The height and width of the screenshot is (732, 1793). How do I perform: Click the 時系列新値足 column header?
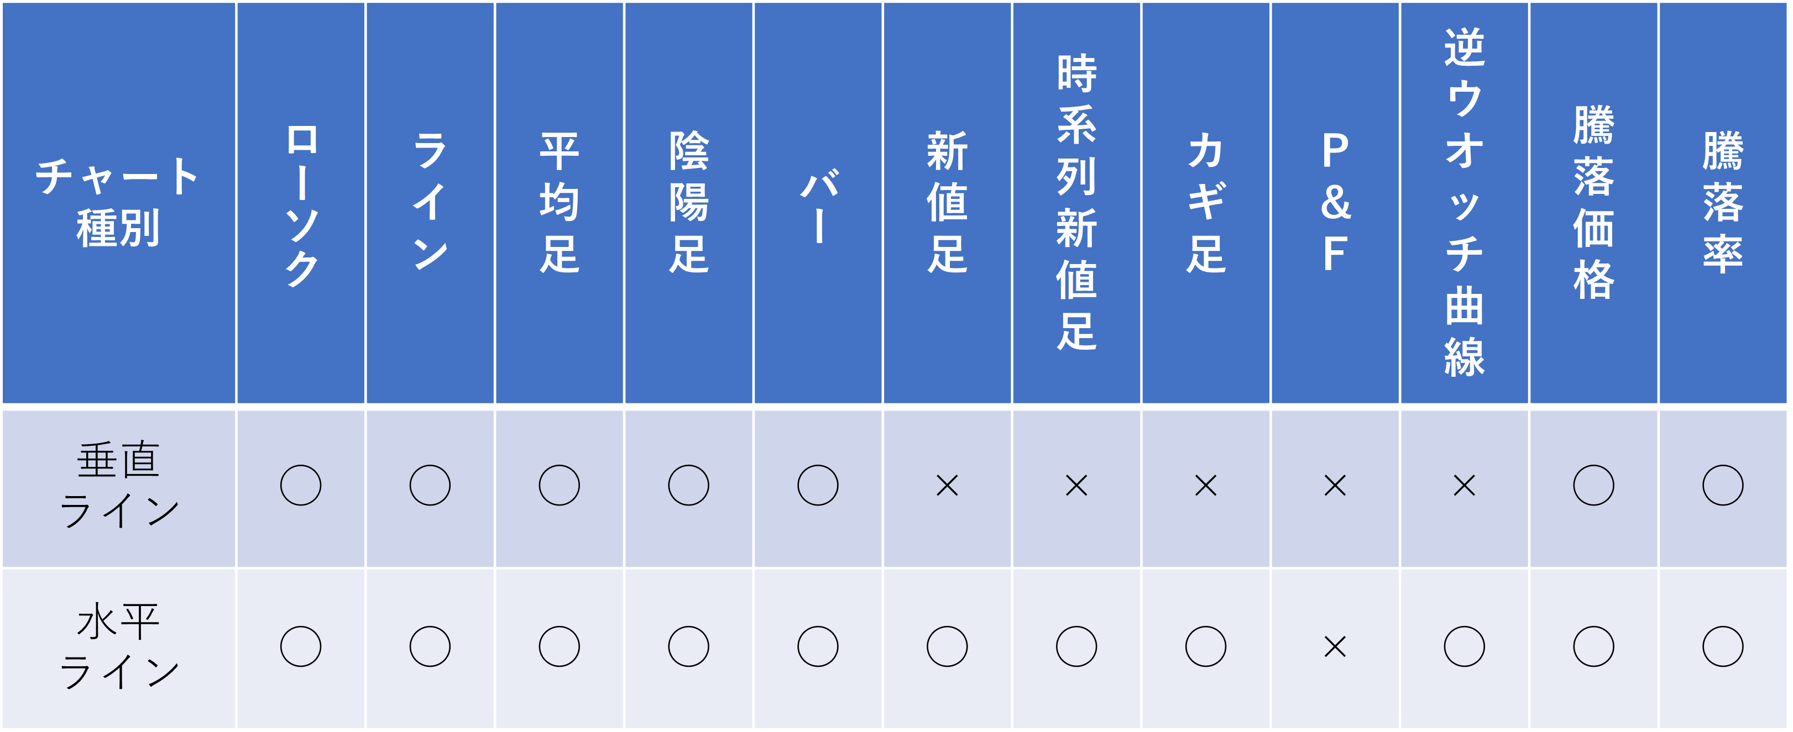pos(1076,202)
